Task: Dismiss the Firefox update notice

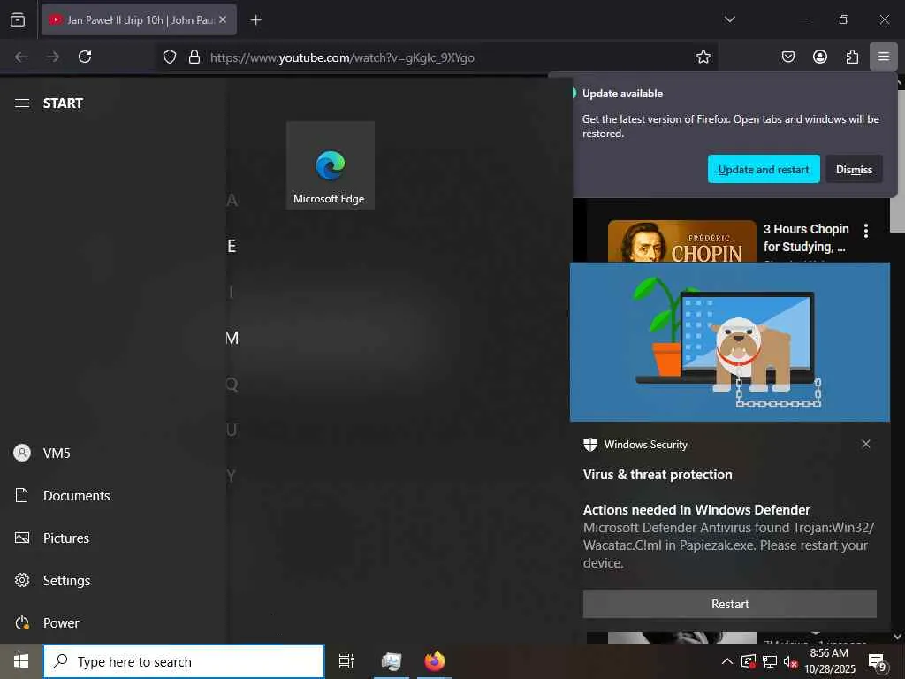Action: coord(854,169)
